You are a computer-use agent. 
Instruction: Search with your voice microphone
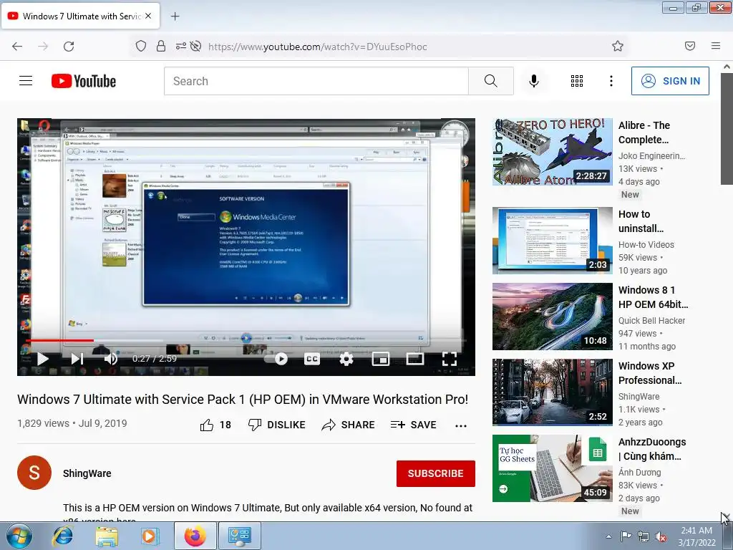coord(533,81)
